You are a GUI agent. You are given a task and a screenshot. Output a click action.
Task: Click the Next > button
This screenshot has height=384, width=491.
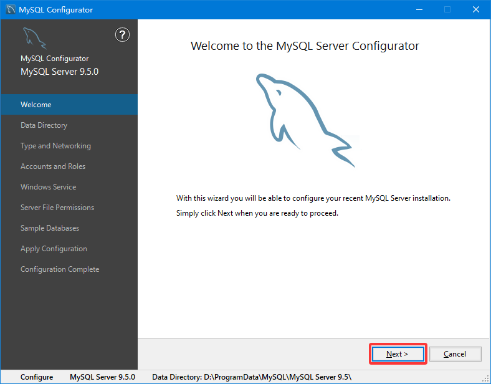(398, 354)
